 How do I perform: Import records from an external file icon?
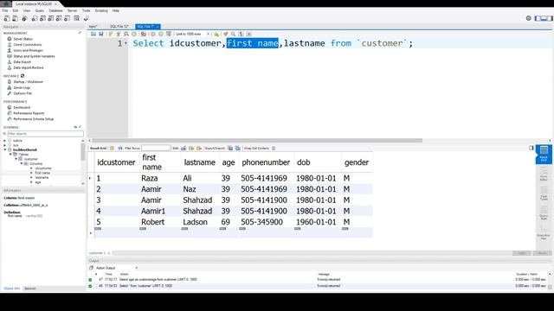(238, 148)
